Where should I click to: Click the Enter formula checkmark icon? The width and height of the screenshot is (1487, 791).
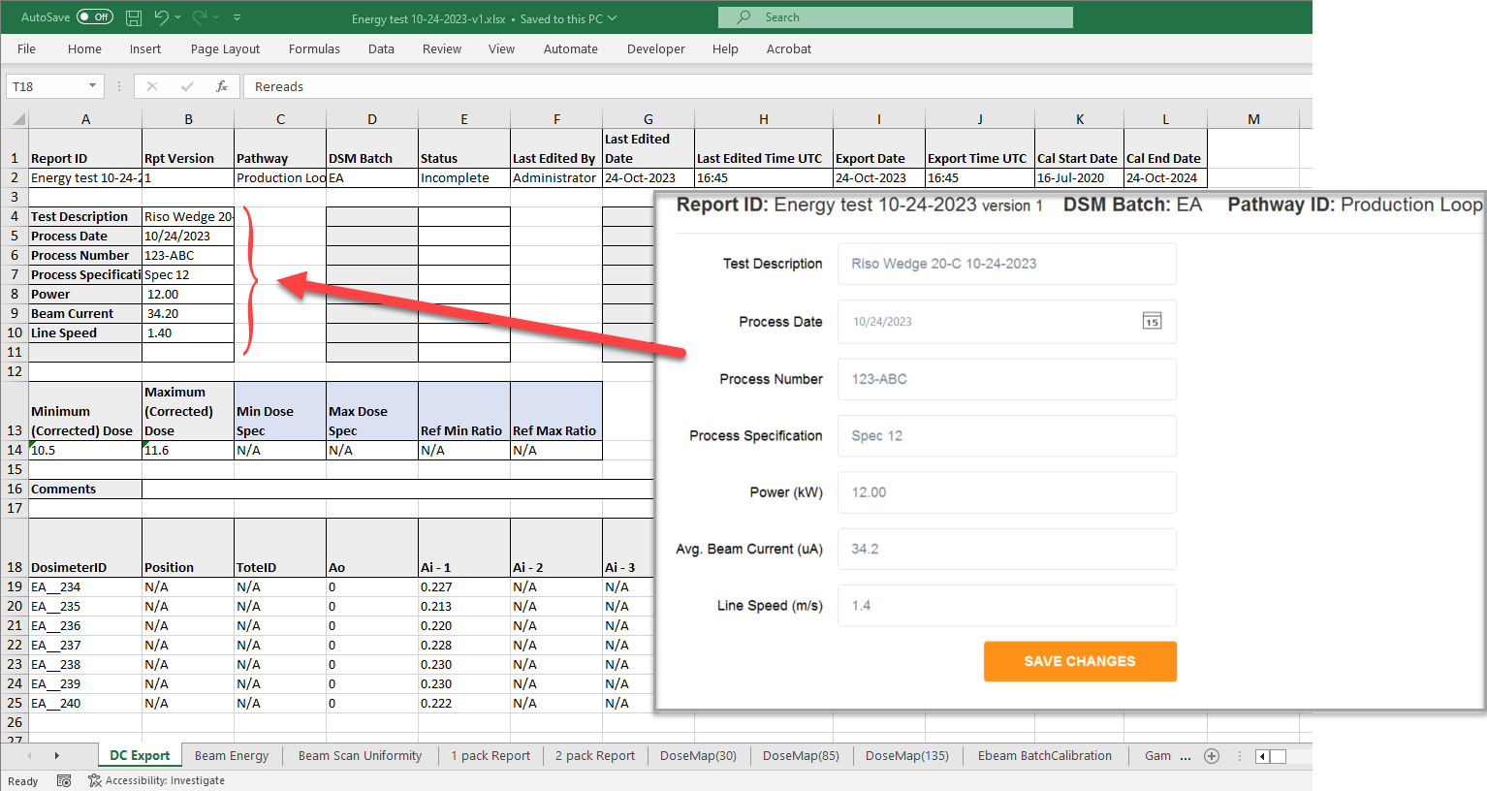(x=187, y=86)
